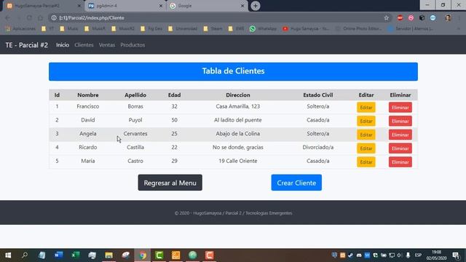Open the Fig Dev bookmark folder
The image size is (466, 262).
pos(151,28)
